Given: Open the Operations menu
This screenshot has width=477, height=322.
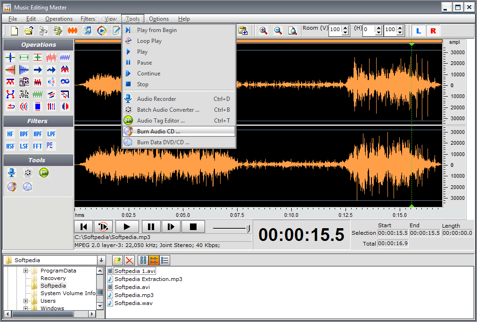Looking at the screenshot, I should pos(59,19).
